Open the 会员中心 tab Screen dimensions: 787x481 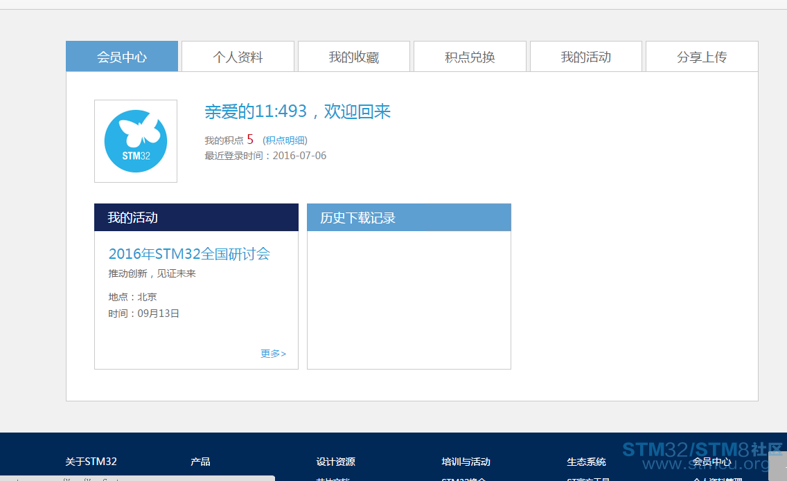[122, 57]
